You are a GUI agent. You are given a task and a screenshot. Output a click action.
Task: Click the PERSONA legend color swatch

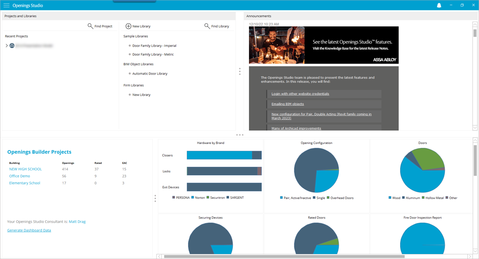tap(174, 197)
